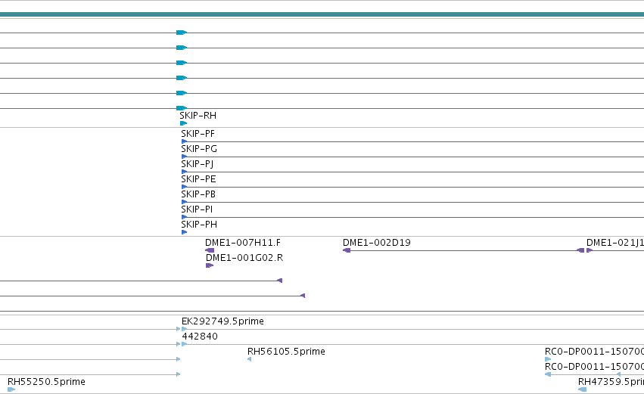Viewport: 644px width, 394px height.
Task: Select the DME1-002D19 feature label
Action: coord(377,243)
